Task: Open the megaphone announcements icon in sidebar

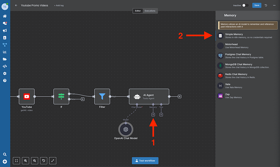Action: tap(5, 30)
